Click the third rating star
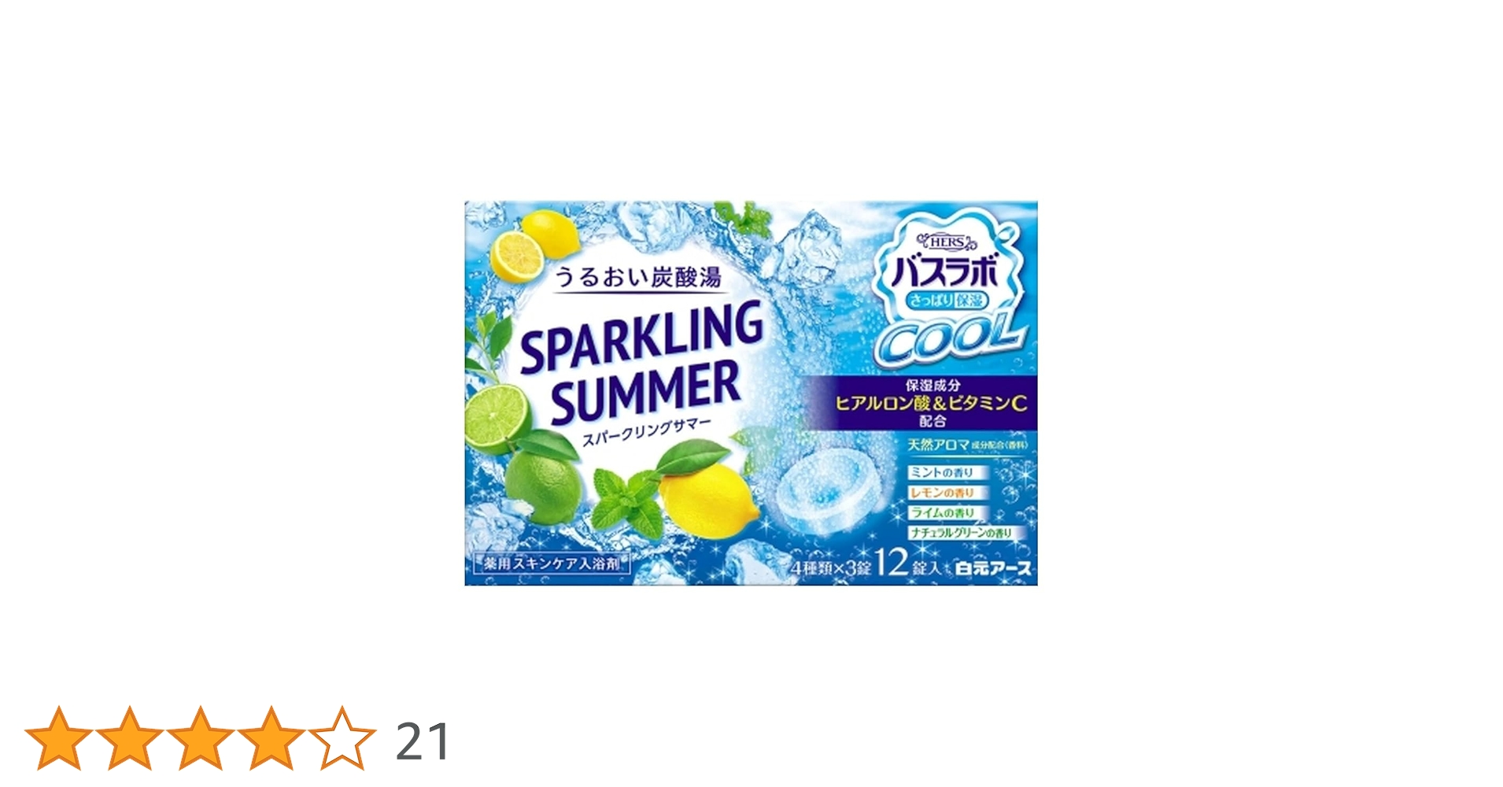 click(200, 738)
